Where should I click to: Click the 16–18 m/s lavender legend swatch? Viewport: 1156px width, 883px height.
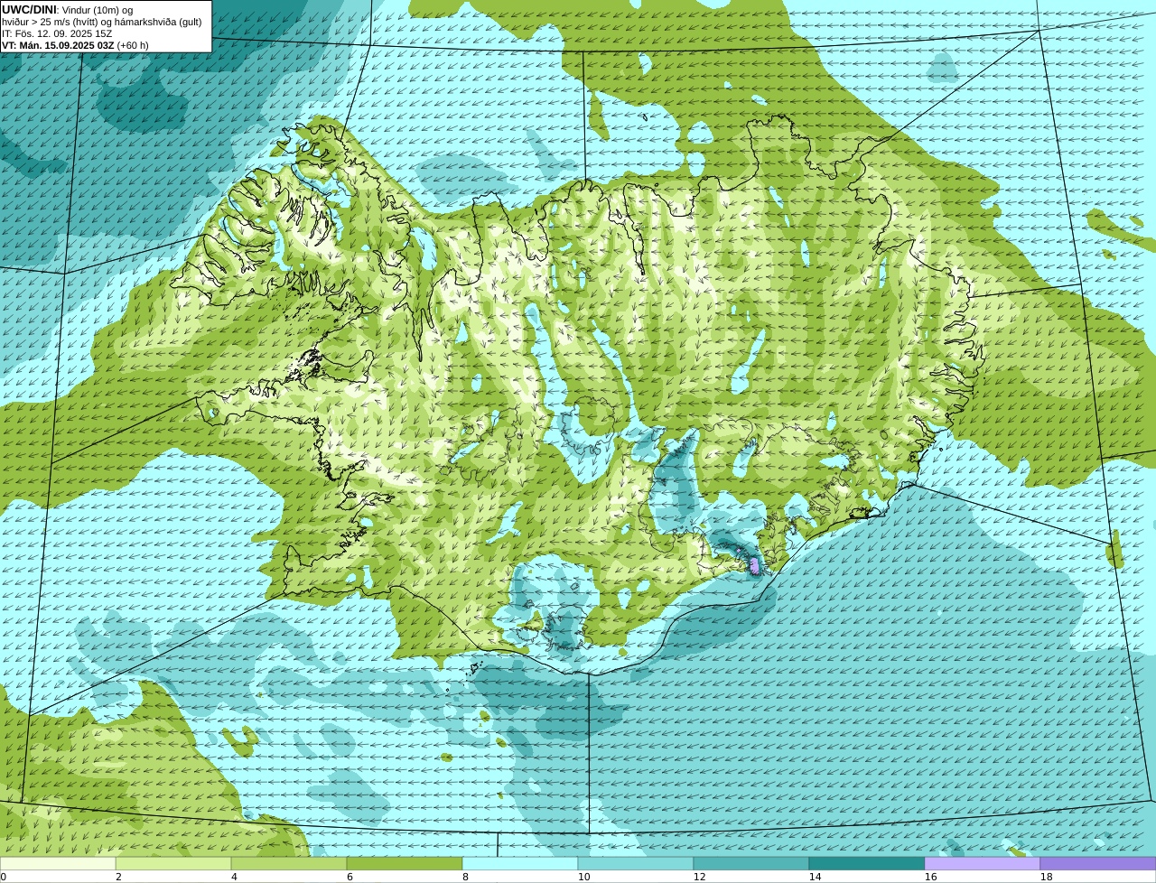pyautogui.click(x=983, y=863)
